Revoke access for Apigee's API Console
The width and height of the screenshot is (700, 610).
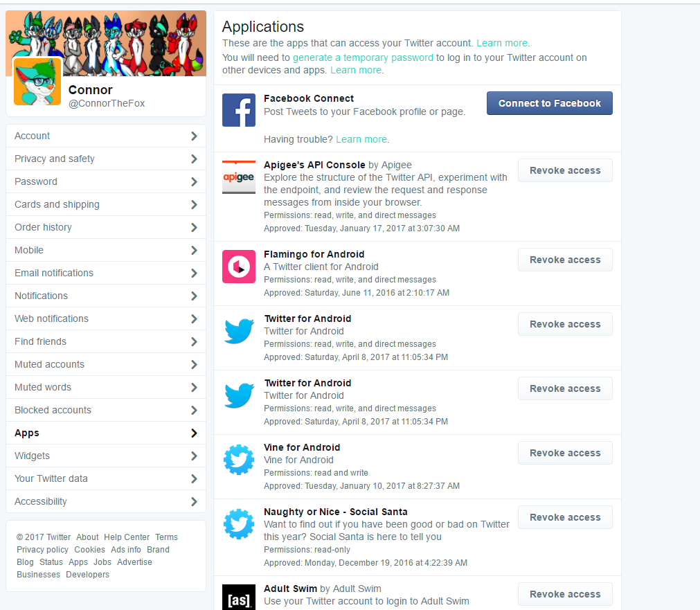point(565,170)
